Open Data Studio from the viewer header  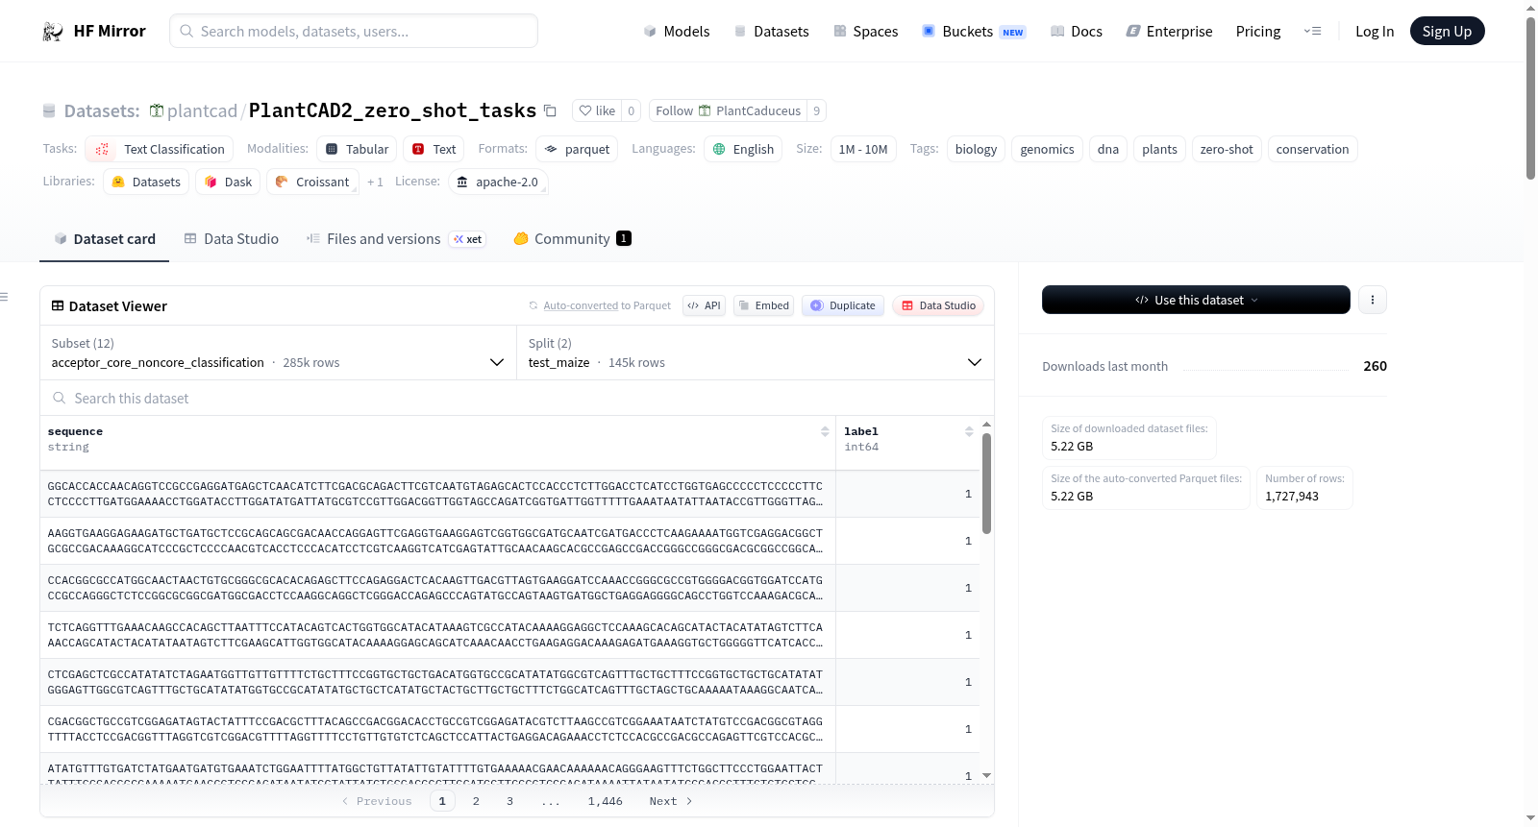click(x=938, y=305)
